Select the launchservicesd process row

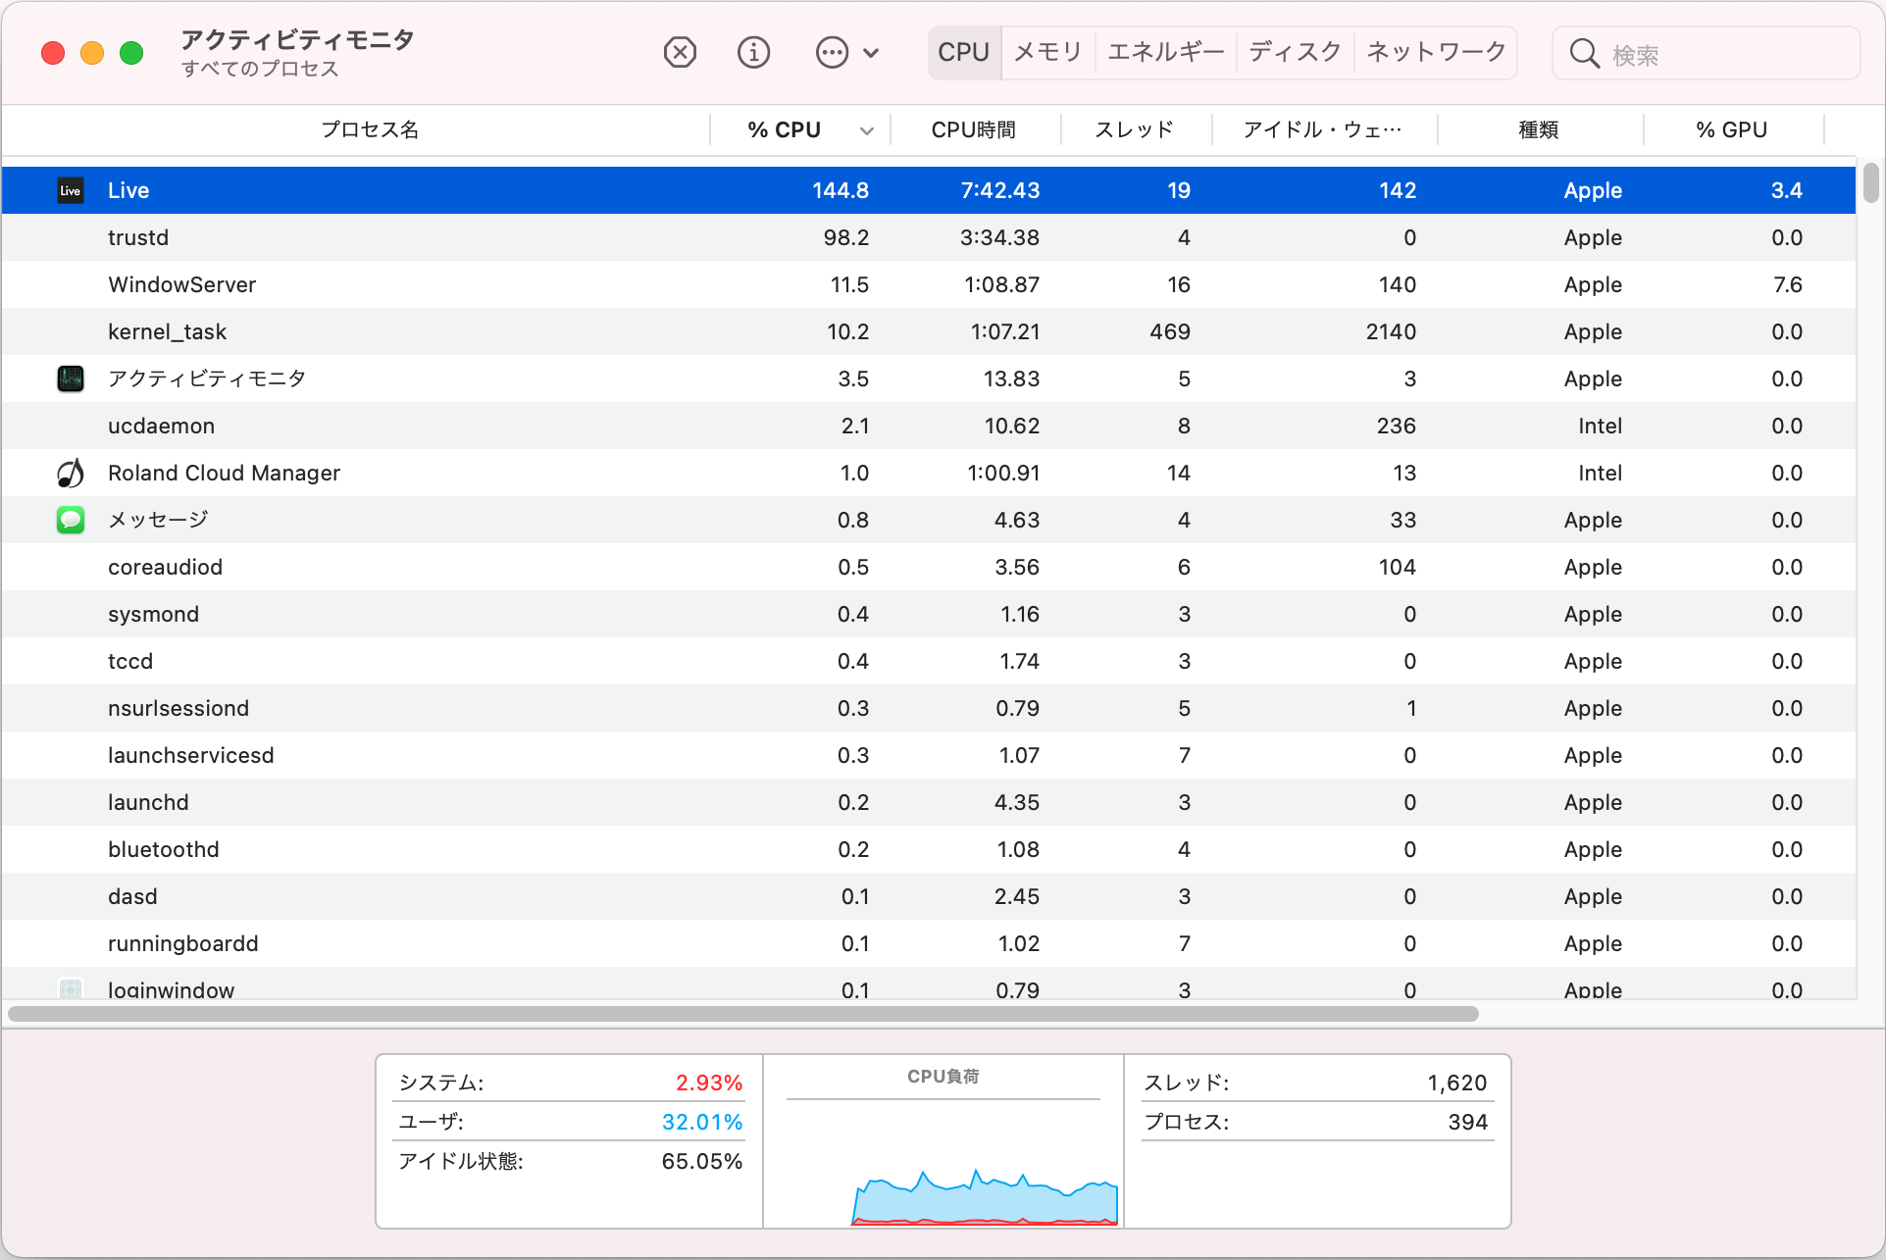tap(929, 755)
